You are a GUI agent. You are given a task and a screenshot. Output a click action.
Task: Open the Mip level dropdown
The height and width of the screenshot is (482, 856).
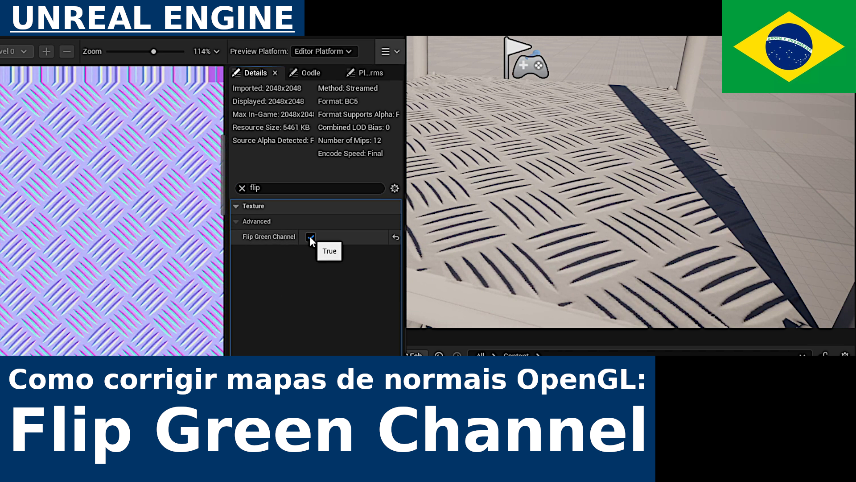[16, 52]
